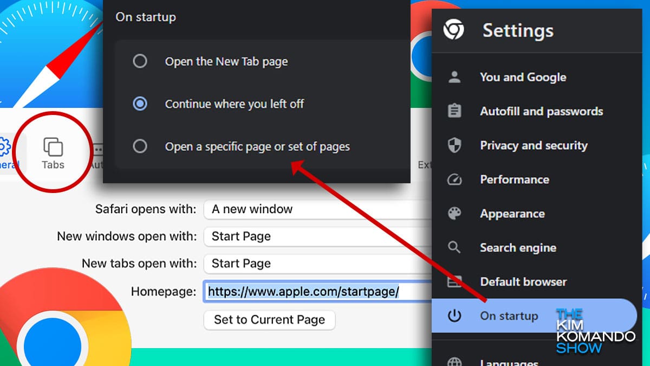Open Search engine settings
The width and height of the screenshot is (650, 366).
click(518, 248)
